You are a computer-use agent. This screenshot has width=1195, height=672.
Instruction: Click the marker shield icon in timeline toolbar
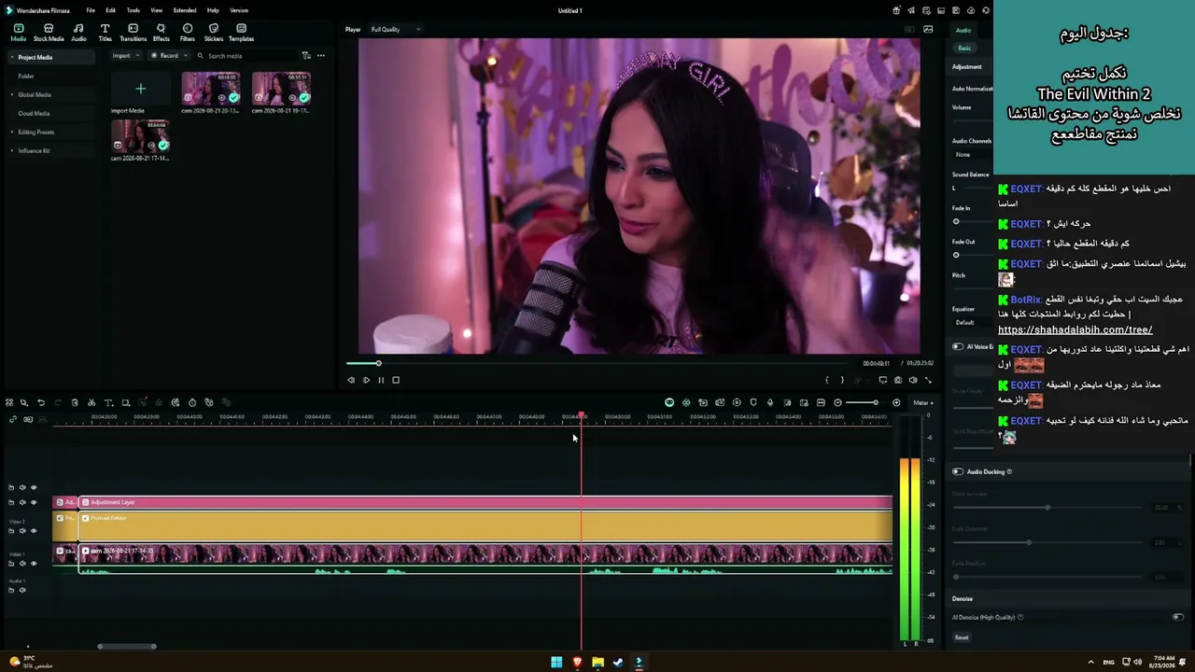(x=753, y=402)
